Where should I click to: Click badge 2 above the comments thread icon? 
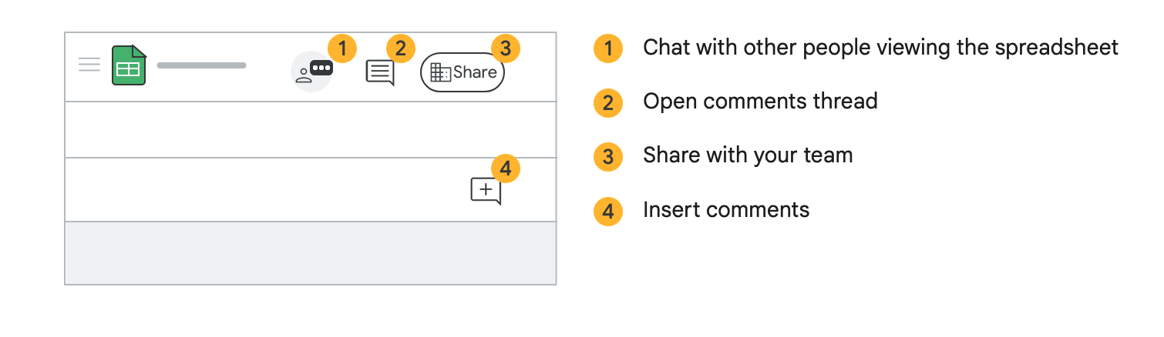pyautogui.click(x=400, y=48)
